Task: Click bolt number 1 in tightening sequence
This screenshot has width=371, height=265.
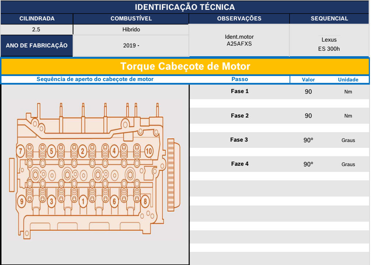Action: tap(83, 201)
